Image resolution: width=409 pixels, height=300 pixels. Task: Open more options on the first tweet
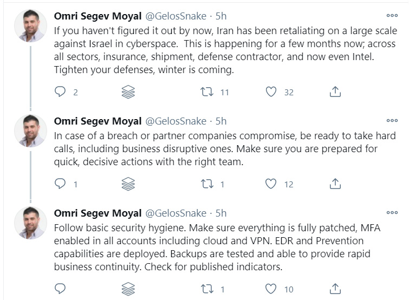(x=392, y=16)
